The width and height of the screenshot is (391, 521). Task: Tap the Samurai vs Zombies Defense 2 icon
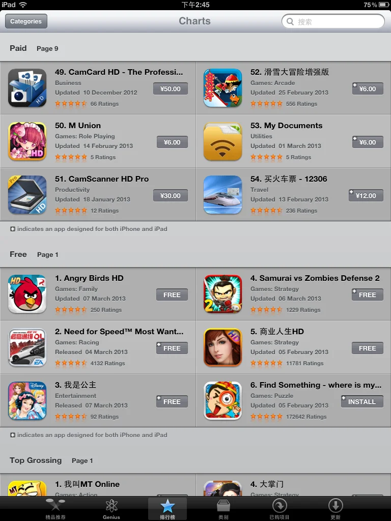(x=223, y=294)
